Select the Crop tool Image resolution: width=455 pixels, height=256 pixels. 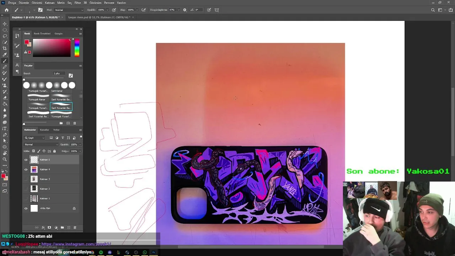click(5, 48)
